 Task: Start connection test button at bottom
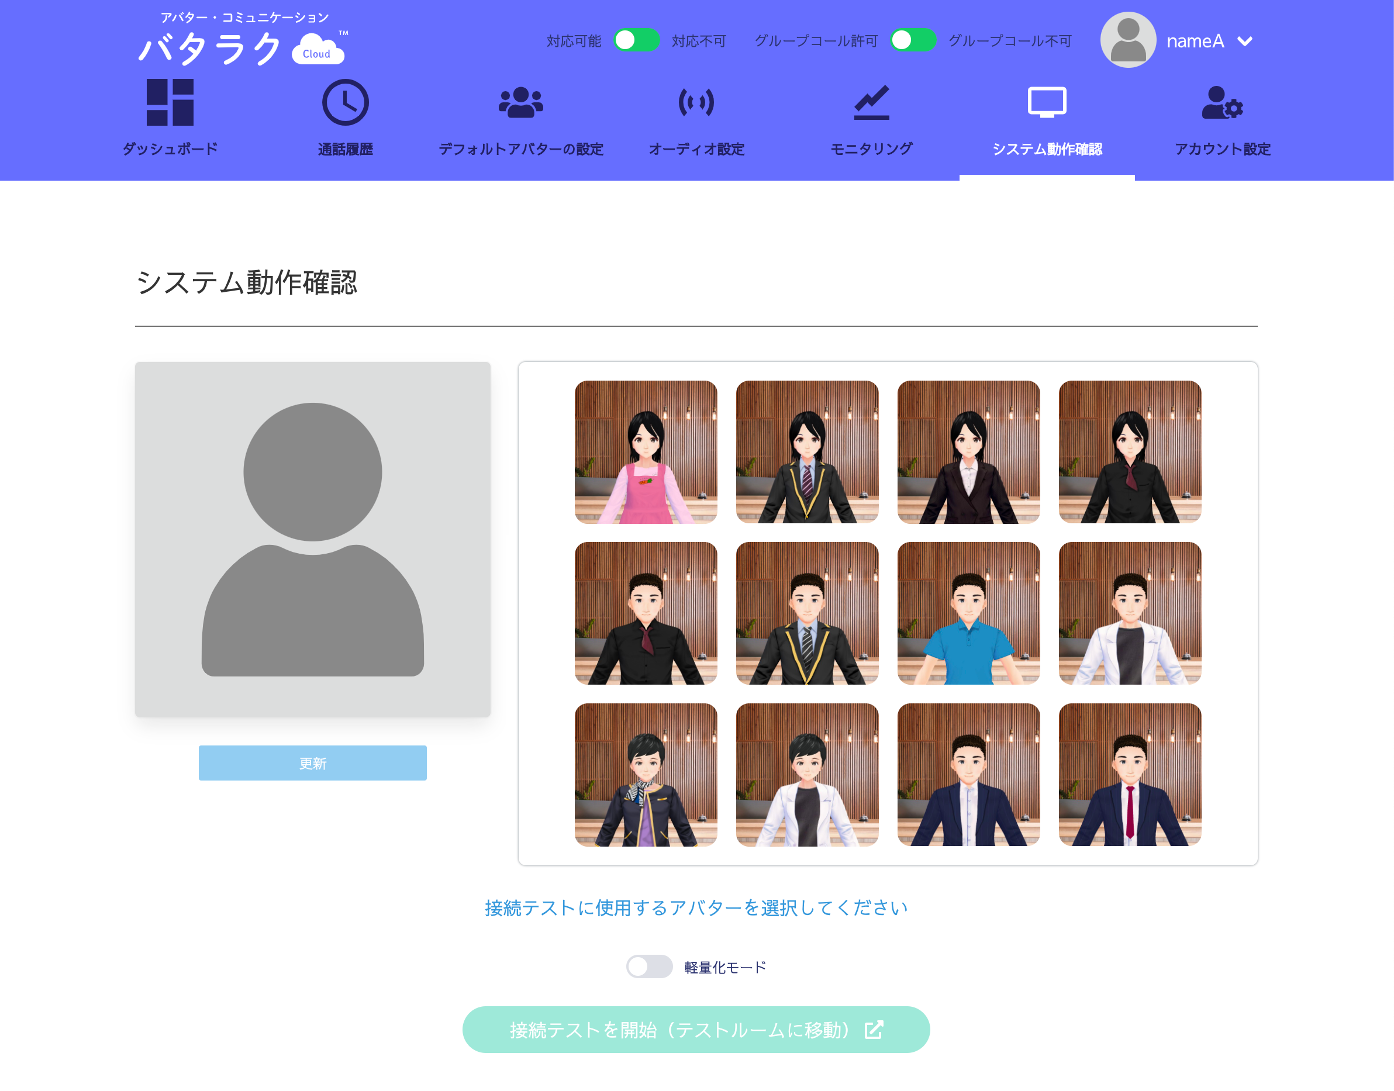[696, 1029]
